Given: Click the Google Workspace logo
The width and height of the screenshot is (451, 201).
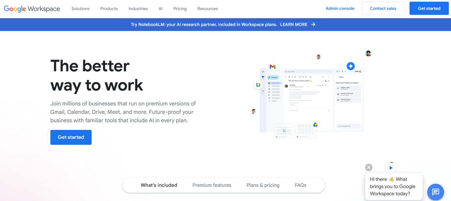Looking at the screenshot, I should coord(31,9).
